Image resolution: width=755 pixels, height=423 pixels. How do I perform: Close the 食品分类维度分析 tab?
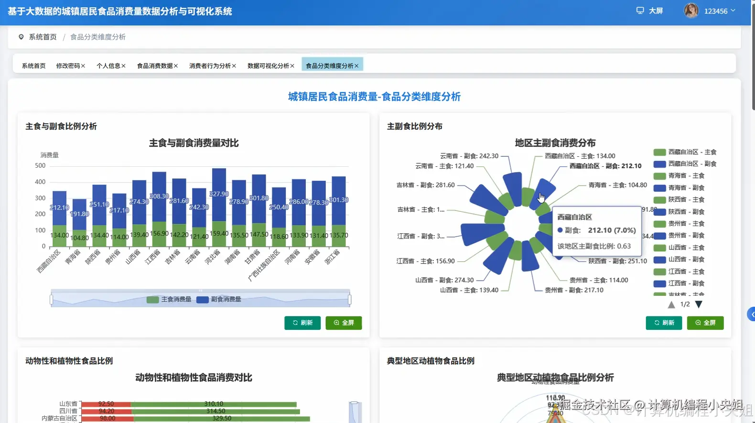[356, 66]
